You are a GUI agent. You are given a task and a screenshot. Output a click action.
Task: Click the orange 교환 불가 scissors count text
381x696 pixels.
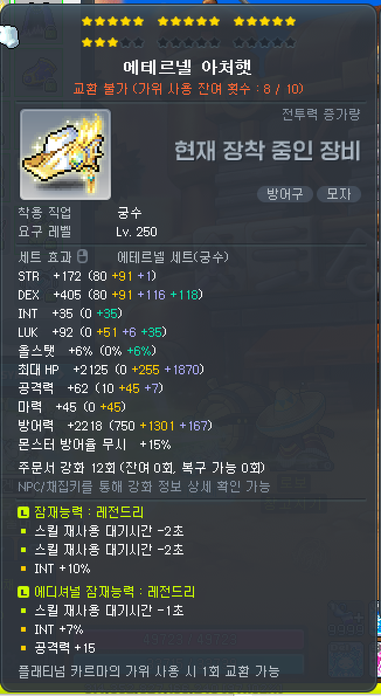click(188, 89)
